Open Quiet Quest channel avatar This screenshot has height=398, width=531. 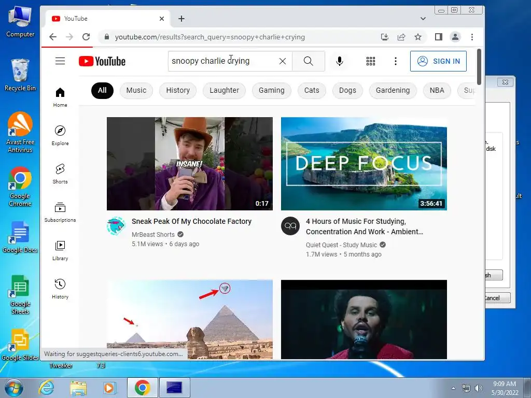290,226
